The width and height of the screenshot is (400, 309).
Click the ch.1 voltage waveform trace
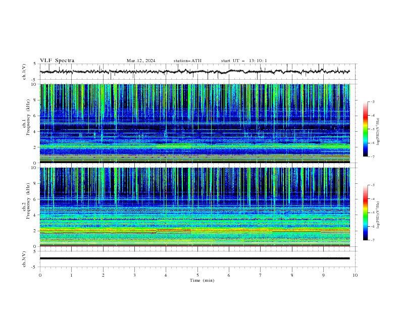194,72
